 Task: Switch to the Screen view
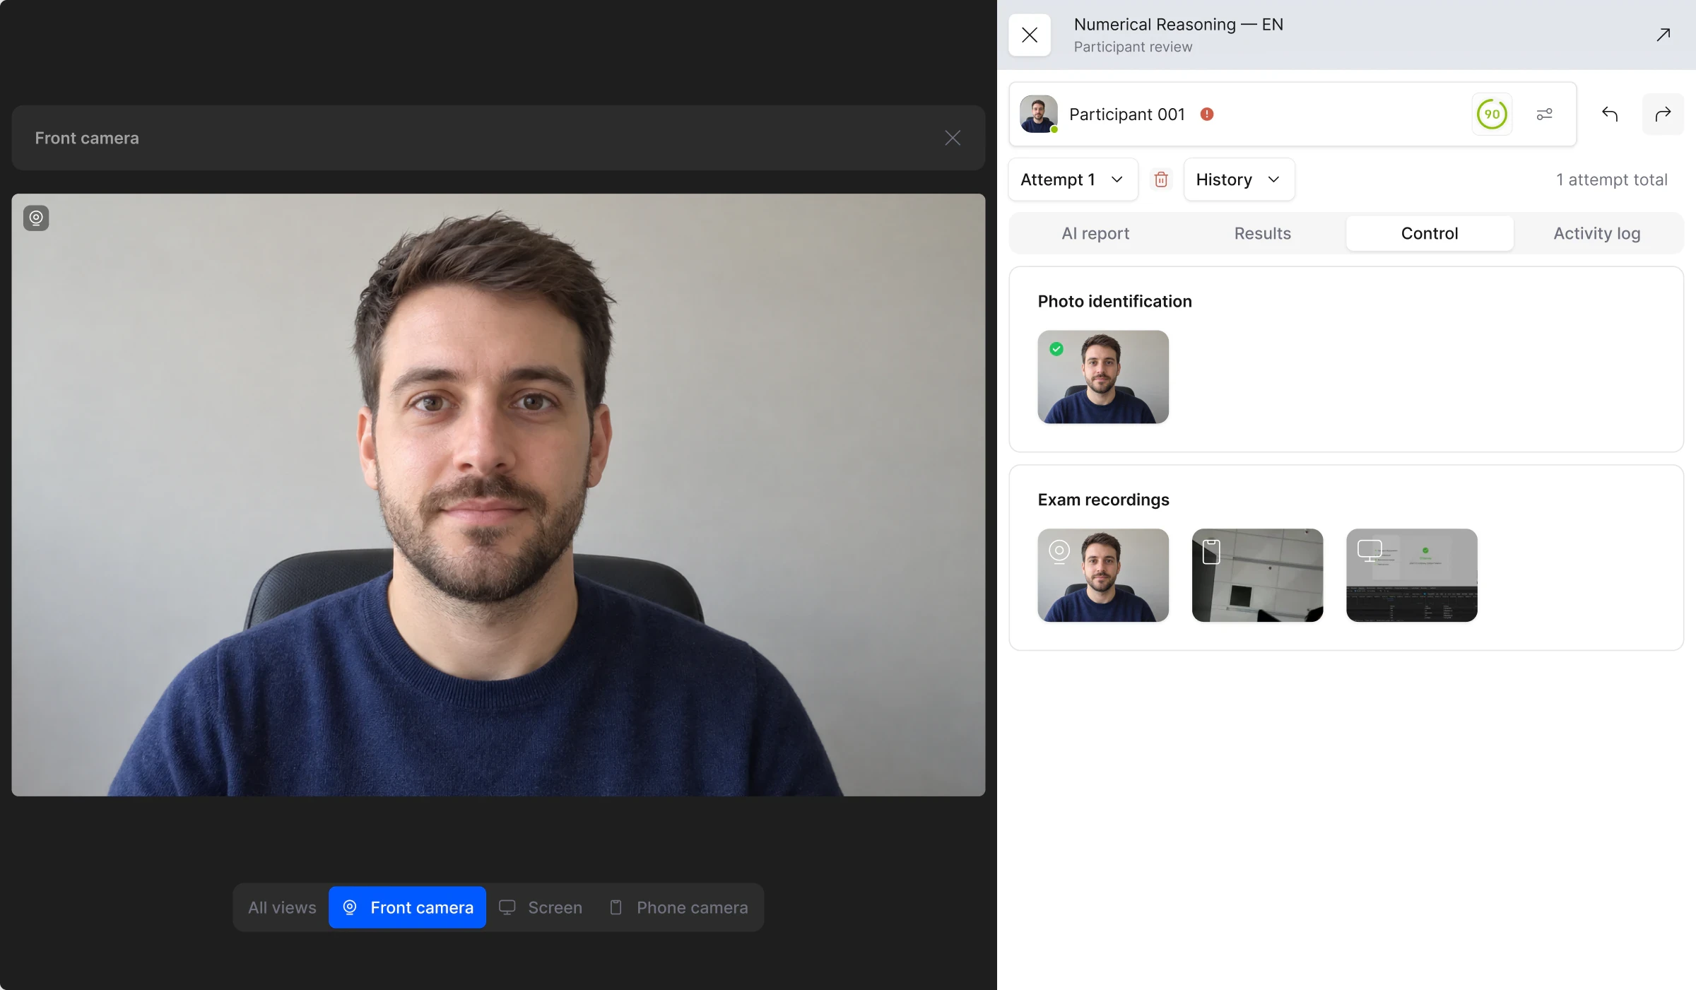[x=541, y=907]
